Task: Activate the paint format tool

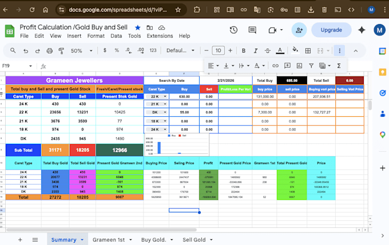Action: pos(61,51)
